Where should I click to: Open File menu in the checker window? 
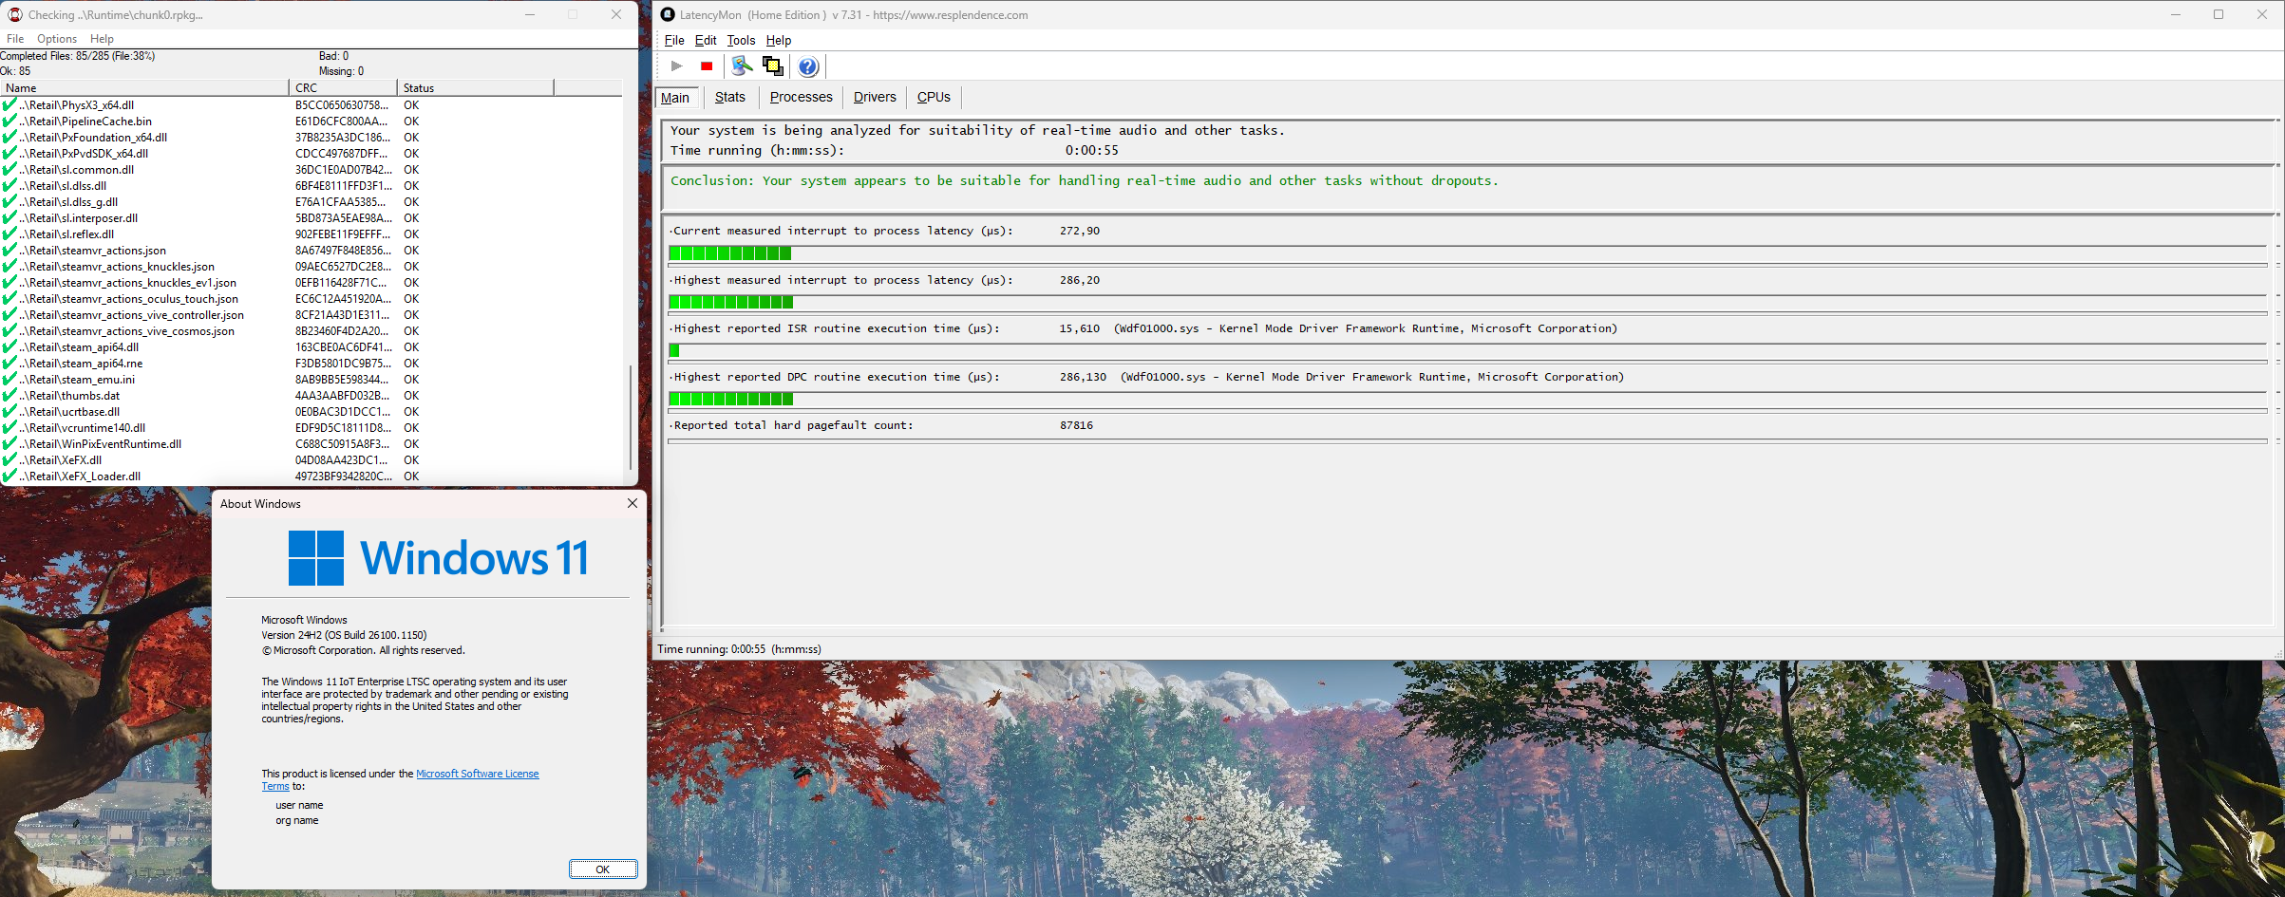tap(15, 39)
